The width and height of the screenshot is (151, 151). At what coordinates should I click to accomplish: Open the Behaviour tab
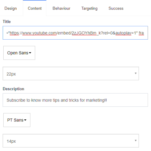pyautogui.click(x=61, y=8)
